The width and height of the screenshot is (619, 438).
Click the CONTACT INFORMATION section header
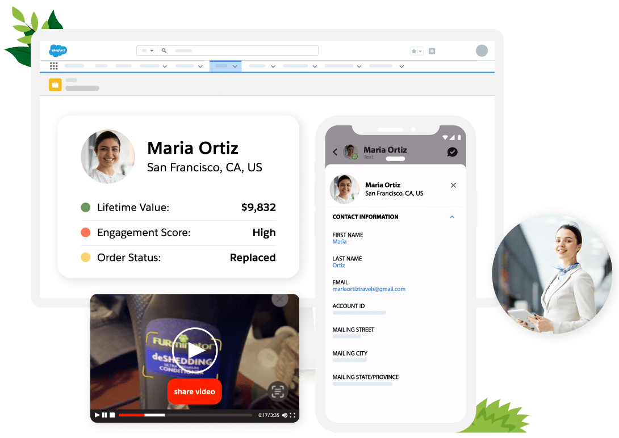[x=365, y=217]
